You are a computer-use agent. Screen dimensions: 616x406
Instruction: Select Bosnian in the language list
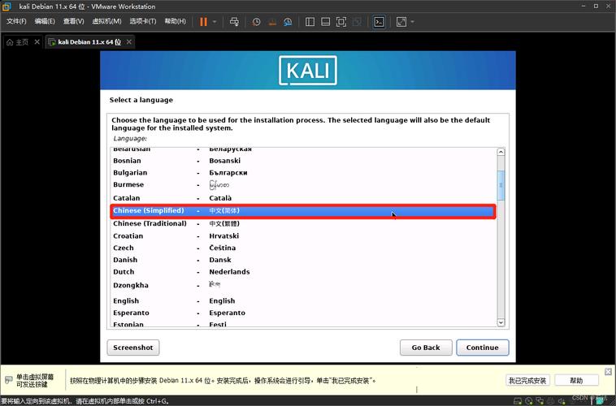[301, 161]
